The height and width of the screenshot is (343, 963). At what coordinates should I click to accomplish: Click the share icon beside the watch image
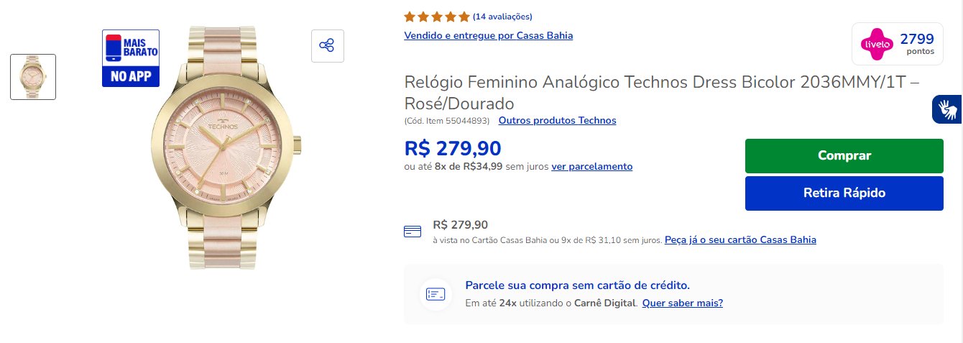[x=327, y=46]
